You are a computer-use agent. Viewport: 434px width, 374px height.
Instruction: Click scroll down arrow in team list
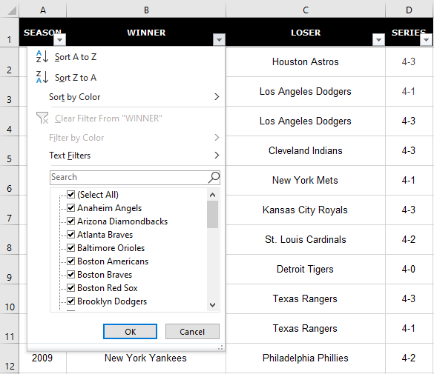(x=213, y=305)
